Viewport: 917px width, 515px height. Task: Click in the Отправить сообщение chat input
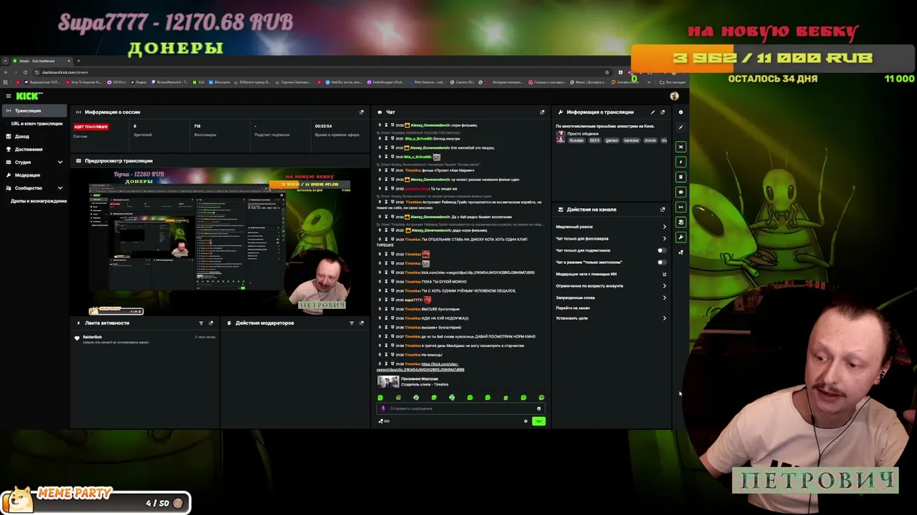tap(461, 408)
